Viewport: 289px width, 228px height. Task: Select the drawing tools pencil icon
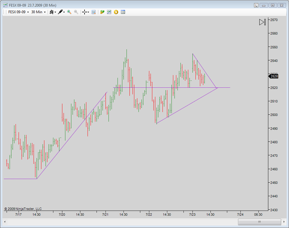(x=61, y=12)
